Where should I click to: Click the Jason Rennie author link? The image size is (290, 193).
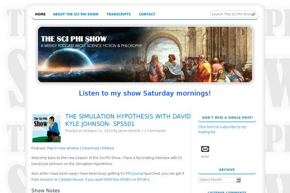[129, 131]
